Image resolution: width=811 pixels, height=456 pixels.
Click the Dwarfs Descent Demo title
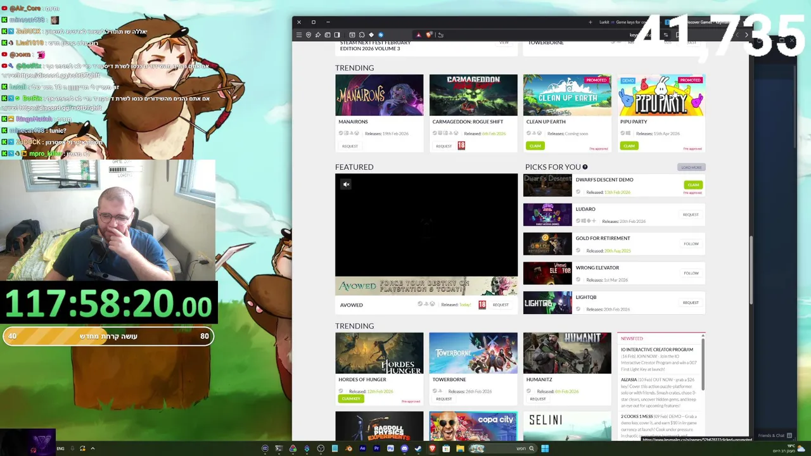pyautogui.click(x=604, y=180)
